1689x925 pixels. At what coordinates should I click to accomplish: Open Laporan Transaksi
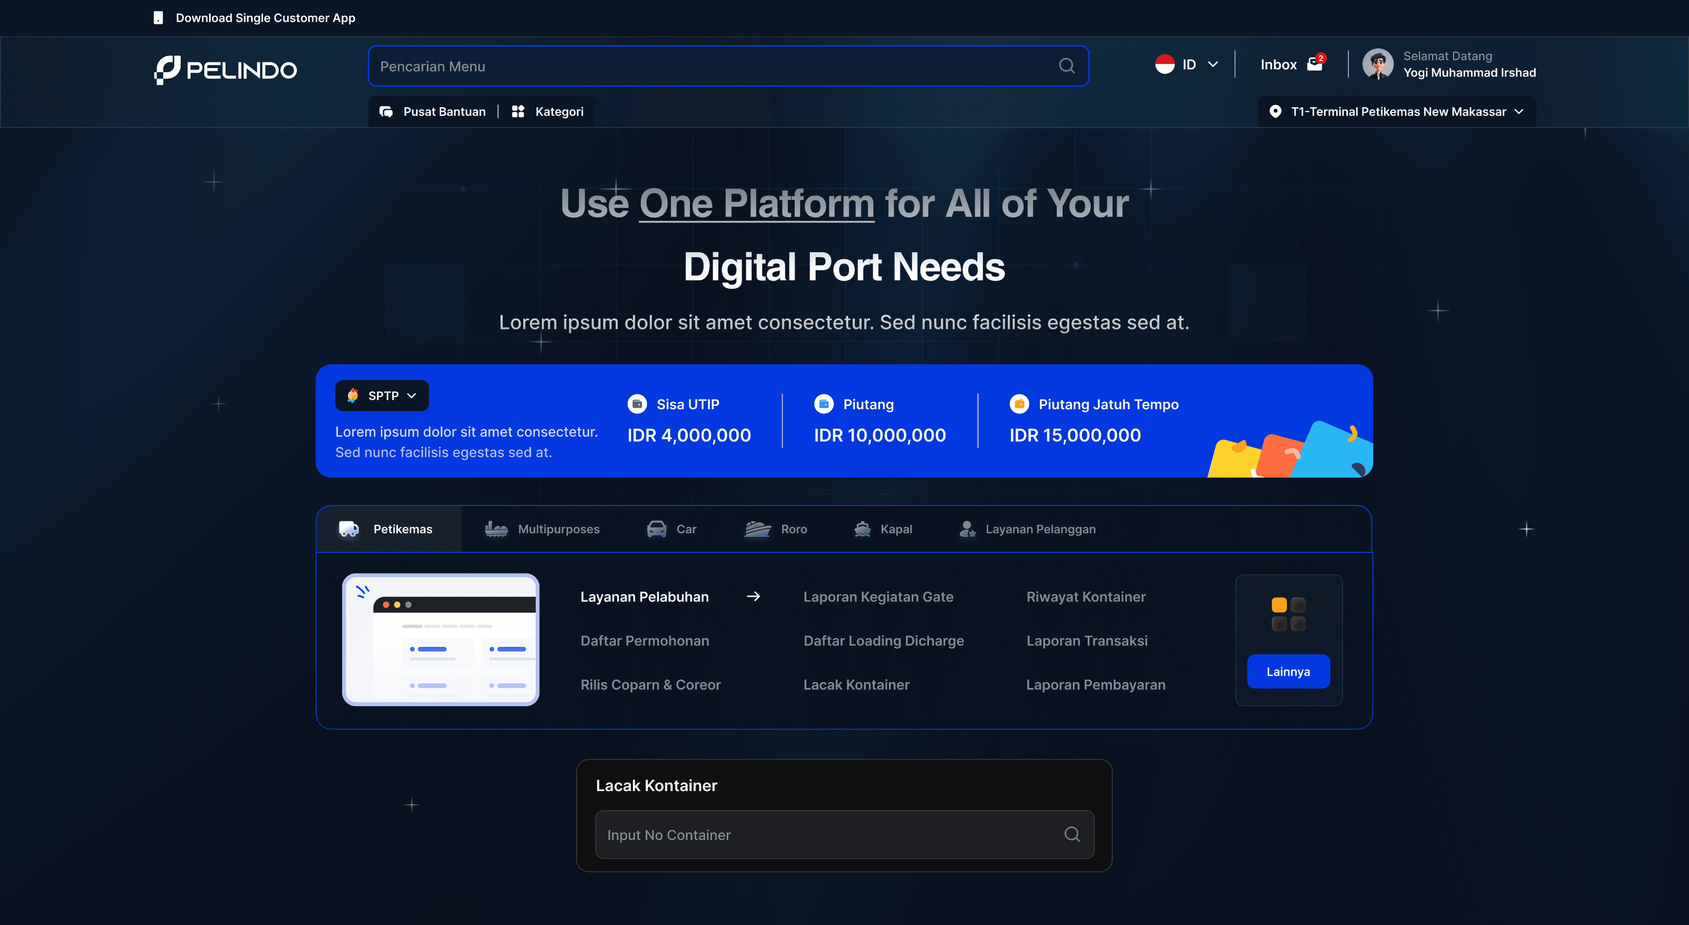click(1086, 641)
